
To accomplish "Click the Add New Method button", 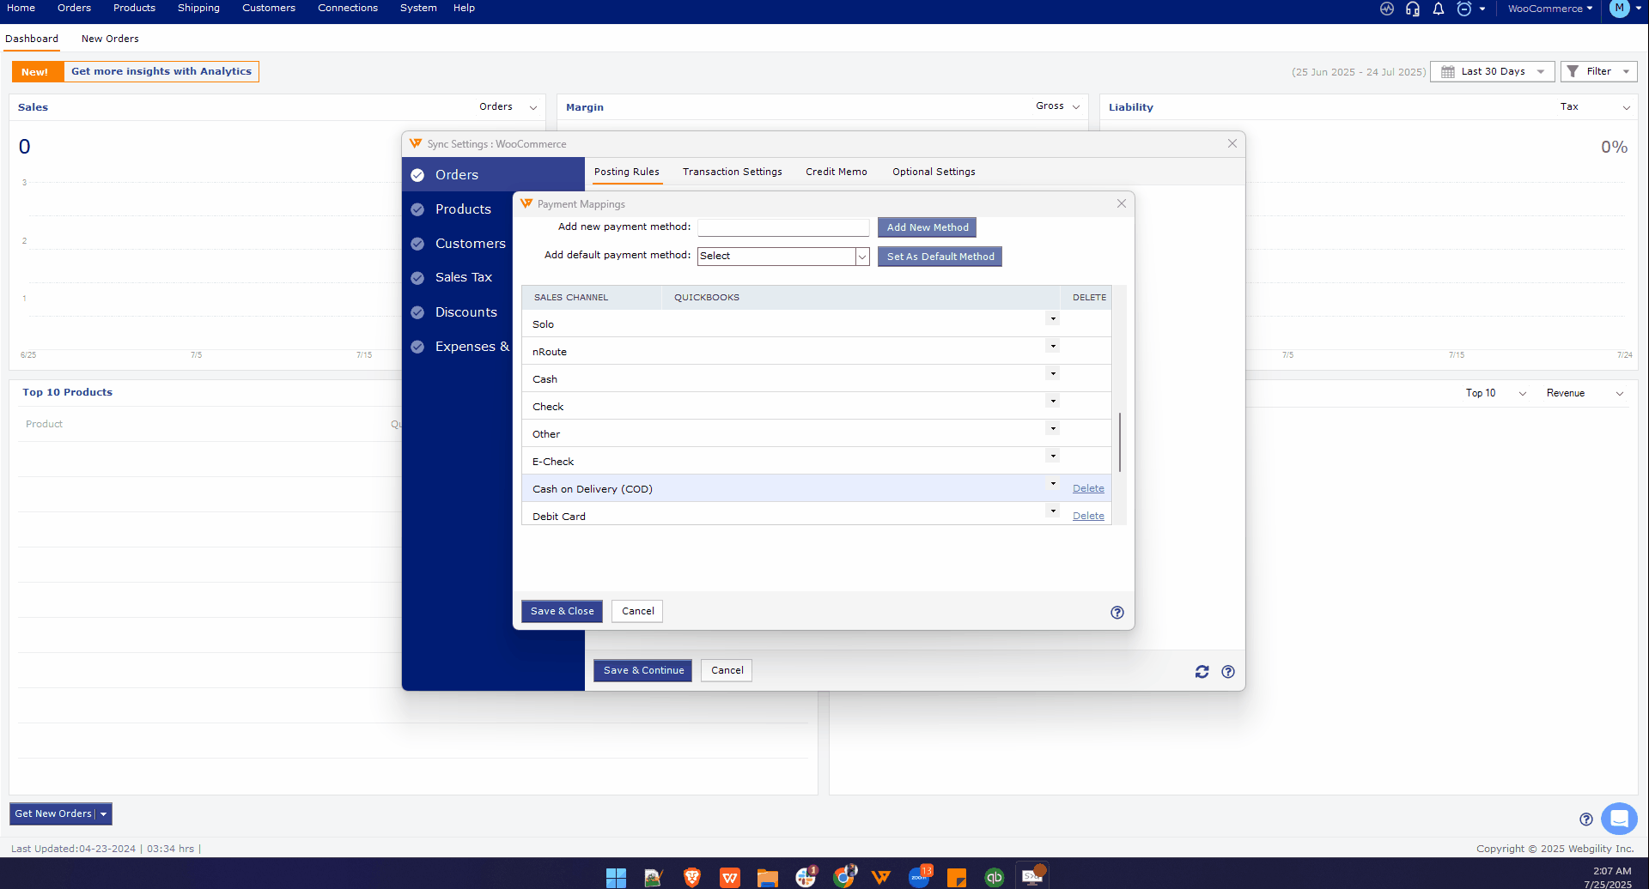I will (927, 227).
